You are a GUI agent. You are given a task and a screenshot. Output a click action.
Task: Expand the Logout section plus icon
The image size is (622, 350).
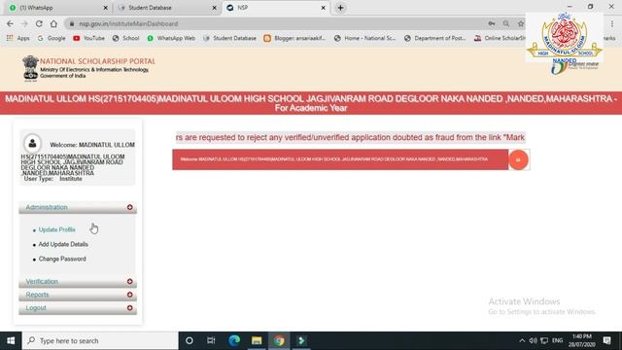click(x=129, y=308)
